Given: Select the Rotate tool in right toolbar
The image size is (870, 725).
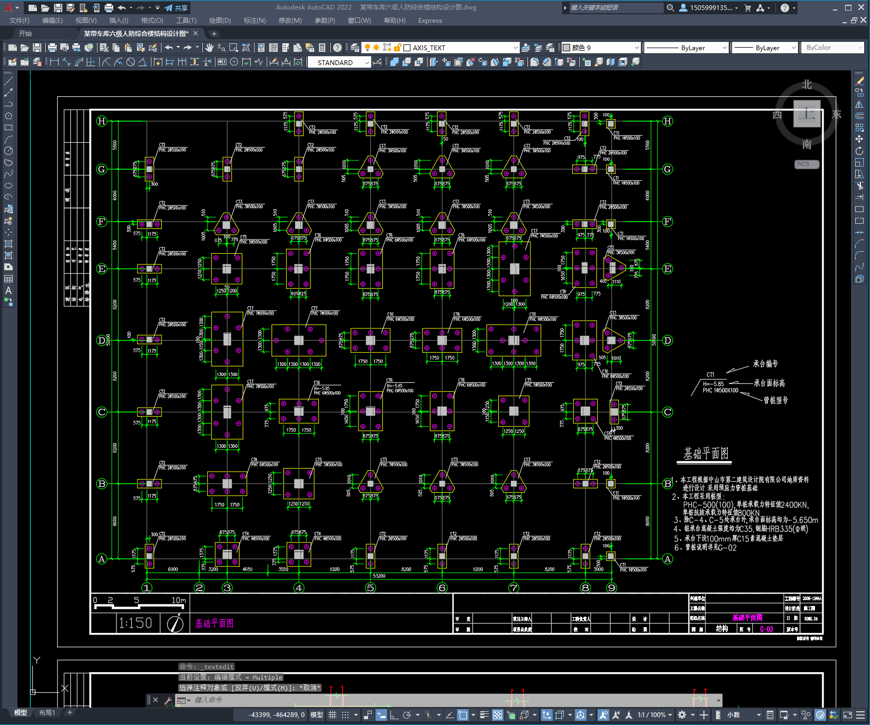Looking at the screenshot, I should pyautogui.click(x=859, y=151).
